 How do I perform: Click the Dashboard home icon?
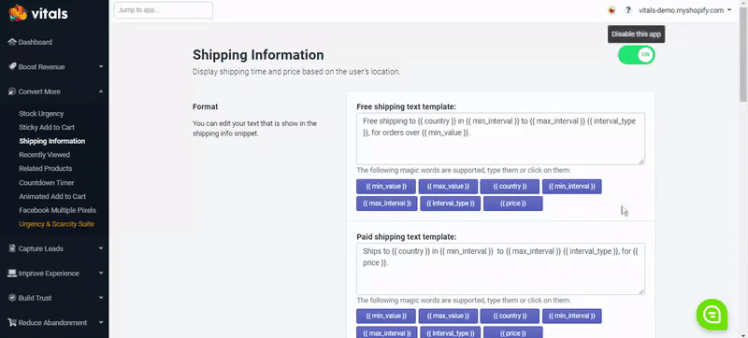[12, 42]
